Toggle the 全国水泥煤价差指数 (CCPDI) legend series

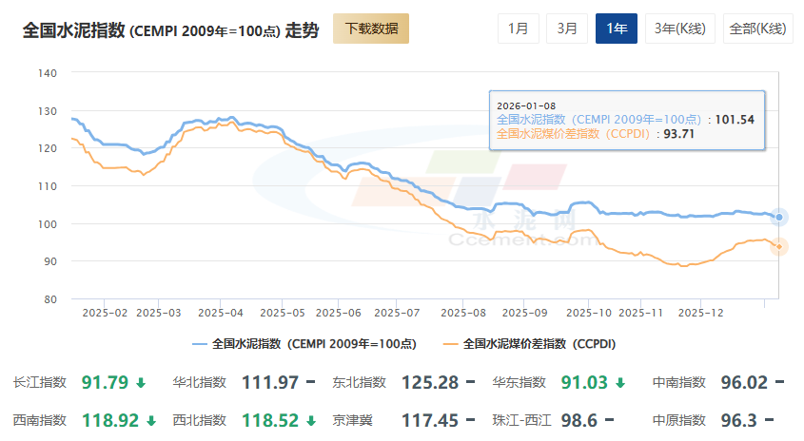[x=535, y=343]
